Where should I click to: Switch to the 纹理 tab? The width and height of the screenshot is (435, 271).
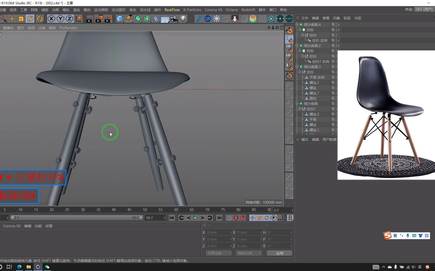pyautogui.click(x=49, y=226)
